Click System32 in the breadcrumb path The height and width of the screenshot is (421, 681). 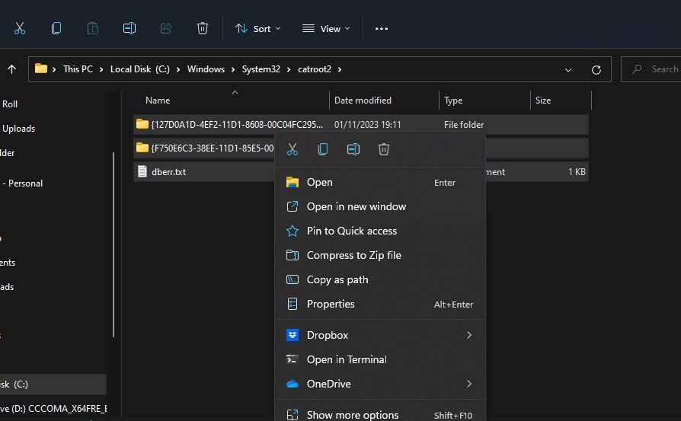click(x=261, y=69)
